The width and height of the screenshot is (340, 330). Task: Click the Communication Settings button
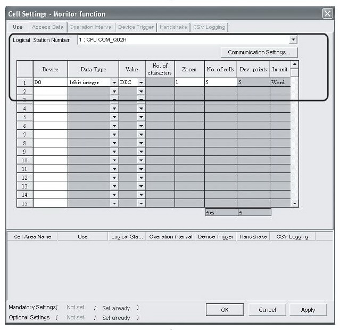click(259, 52)
